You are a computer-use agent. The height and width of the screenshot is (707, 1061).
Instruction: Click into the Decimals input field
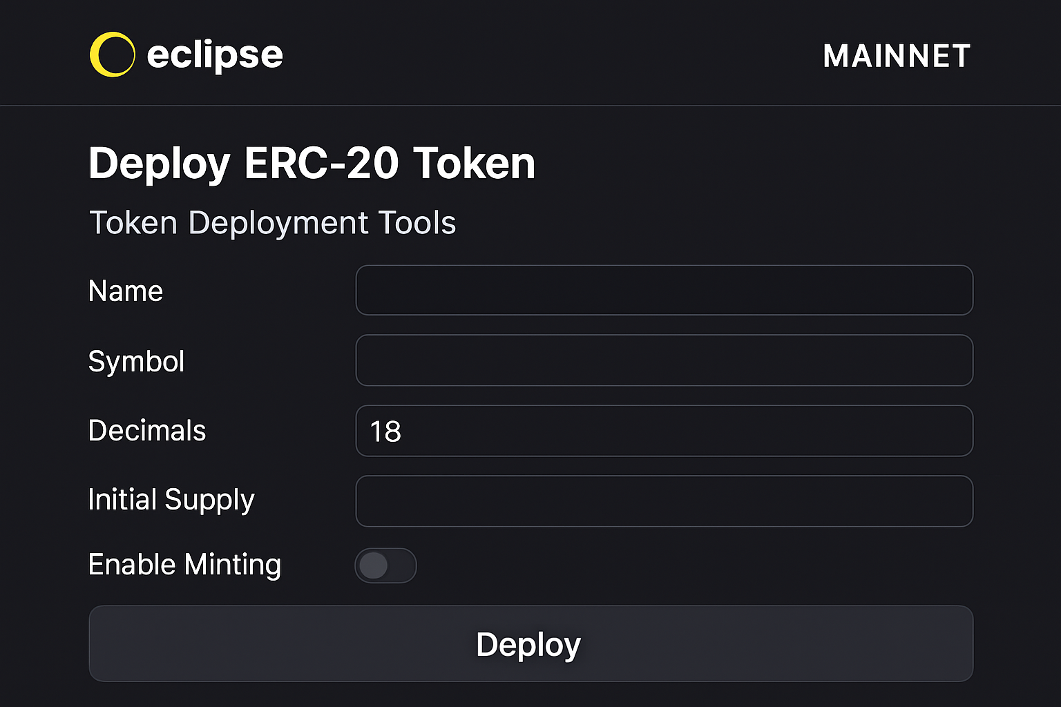click(x=664, y=431)
